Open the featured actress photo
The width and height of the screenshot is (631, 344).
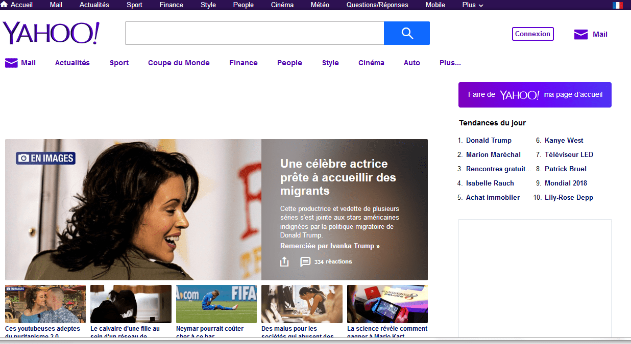click(133, 209)
